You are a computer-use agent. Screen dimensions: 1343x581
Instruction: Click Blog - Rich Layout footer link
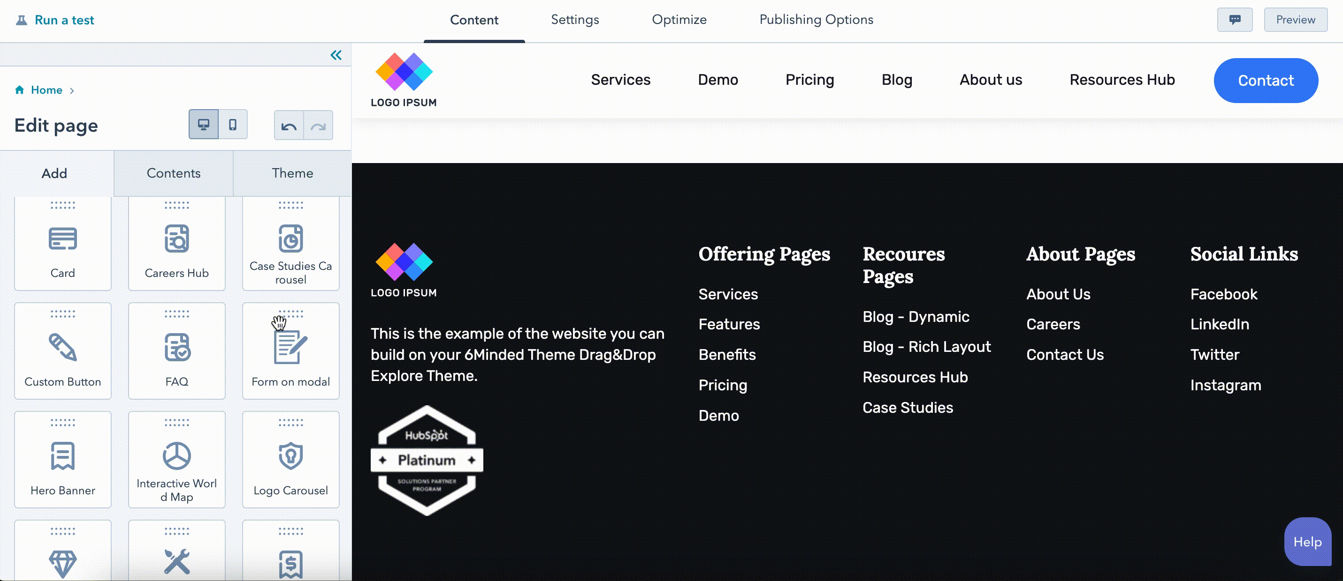pos(926,347)
